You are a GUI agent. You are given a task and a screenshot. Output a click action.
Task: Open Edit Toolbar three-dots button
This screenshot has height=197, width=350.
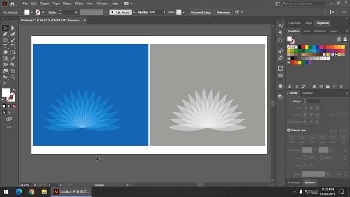(9, 127)
